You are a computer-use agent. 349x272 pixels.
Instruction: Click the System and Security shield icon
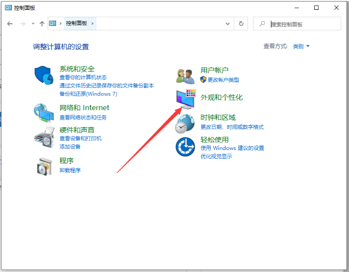(x=44, y=75)
